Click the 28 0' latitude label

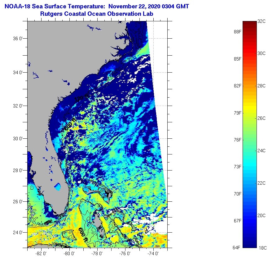18,171
